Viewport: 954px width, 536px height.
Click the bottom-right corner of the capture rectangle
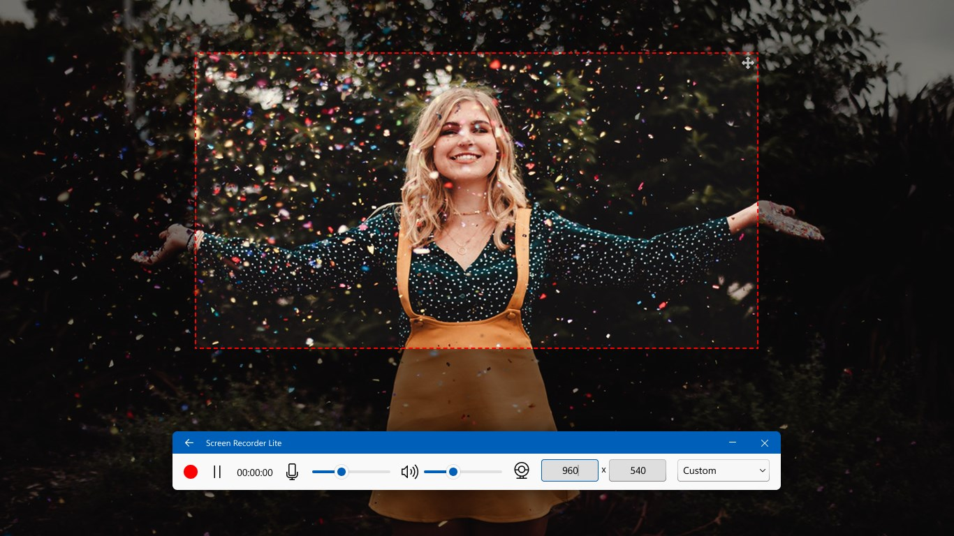click(x=758, y=347)
